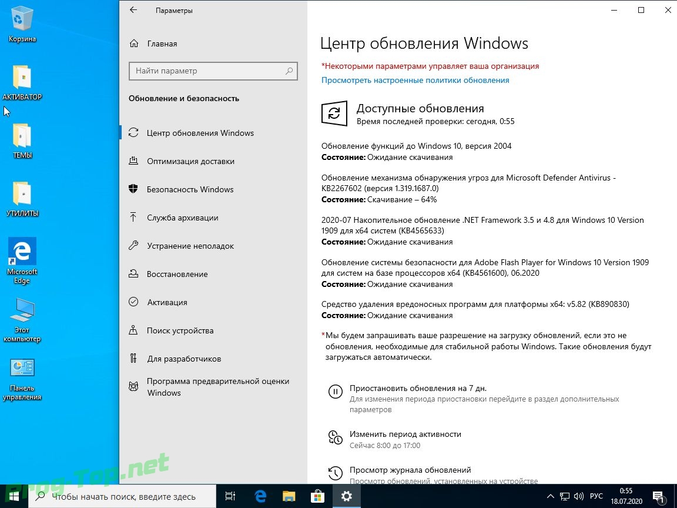This screenshot has height=508, width=677.
Task: Click the large refresh icon beside Доступные обновления
Action: [334, 113]
